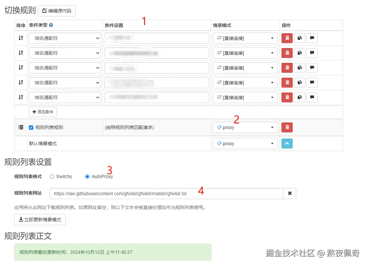Viewport: 367px width, 265px height.
Task: Expand the [直接连接] dropdown in the third row
Action: [x=245, y=68]
